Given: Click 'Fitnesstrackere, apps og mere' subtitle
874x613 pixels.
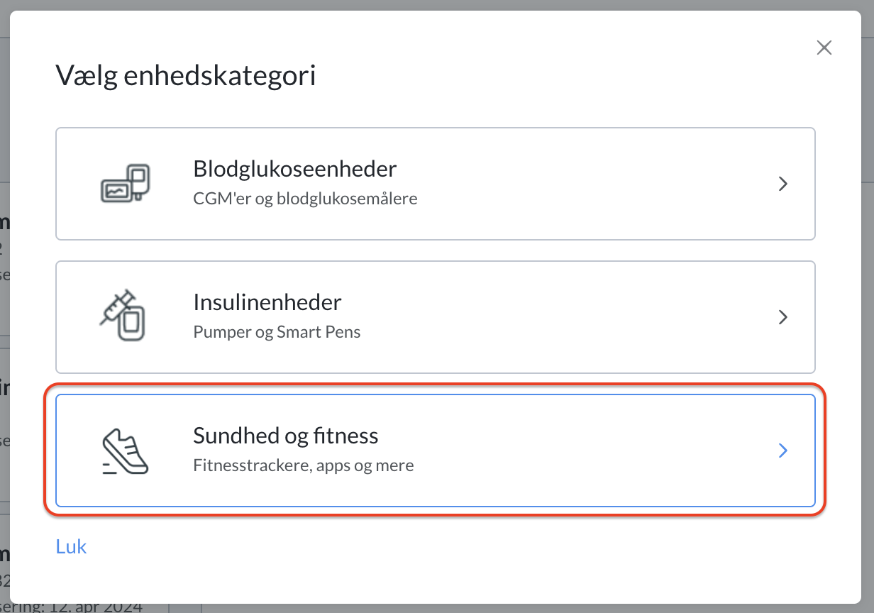Looking at the screenshot, I should click(x=304, y=465).
